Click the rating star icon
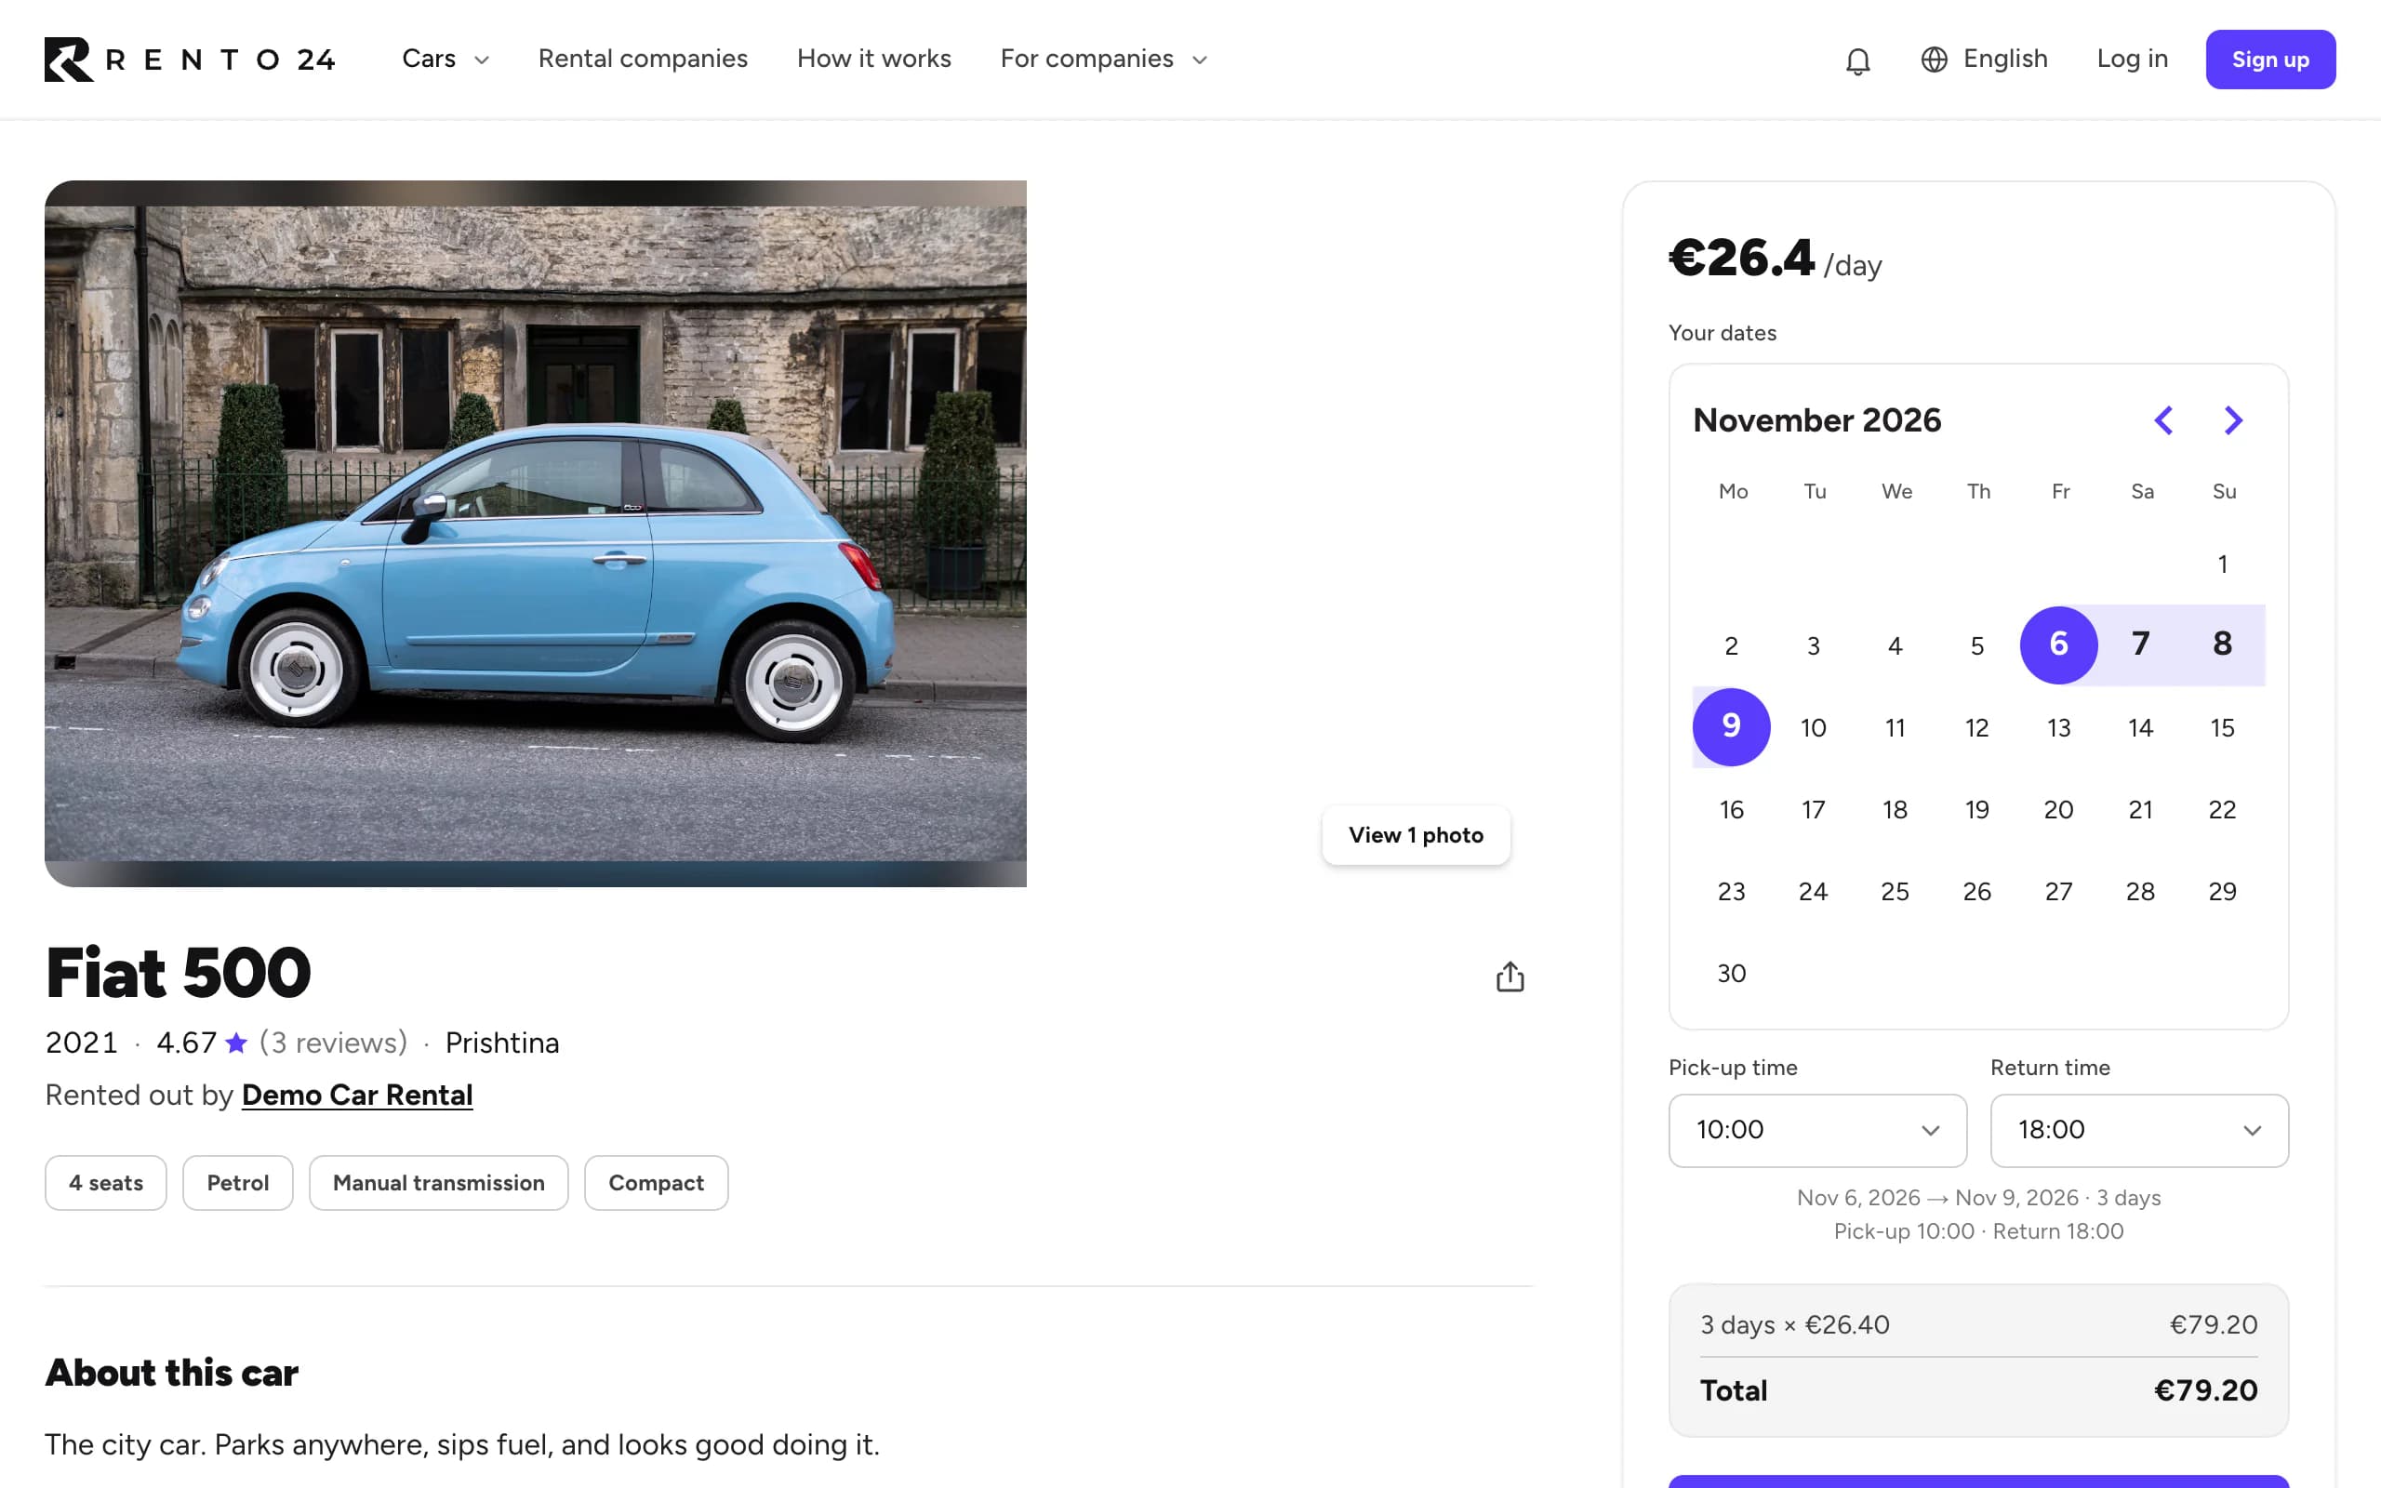The height and width of the screenshot is (1488, 2381). tap(236, 1042)
